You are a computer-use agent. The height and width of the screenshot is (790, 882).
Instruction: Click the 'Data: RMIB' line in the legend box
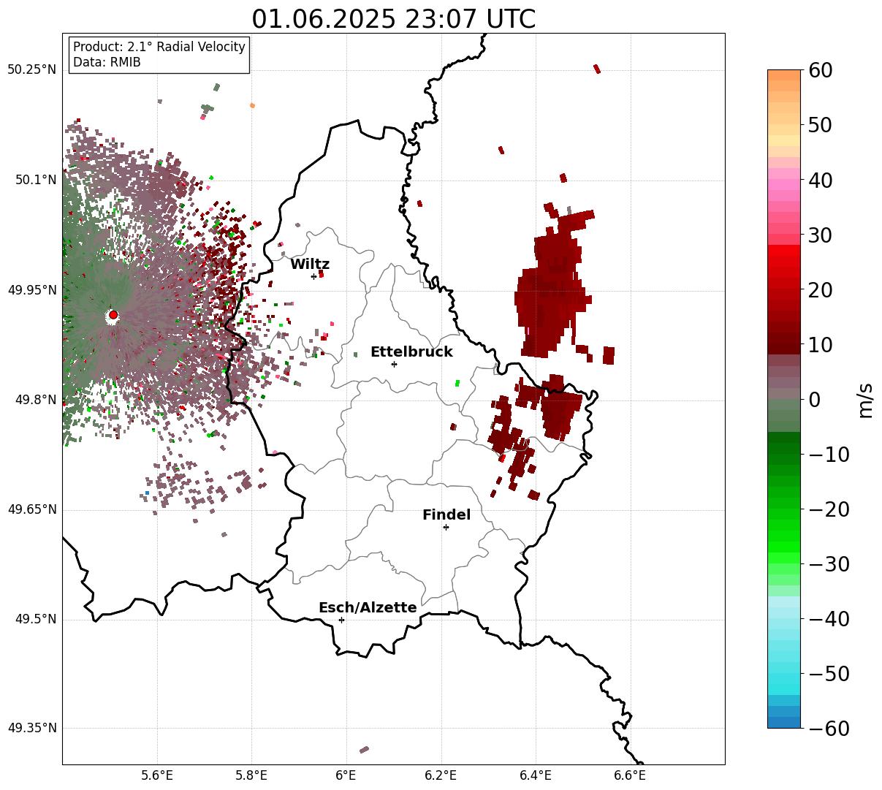107,63
